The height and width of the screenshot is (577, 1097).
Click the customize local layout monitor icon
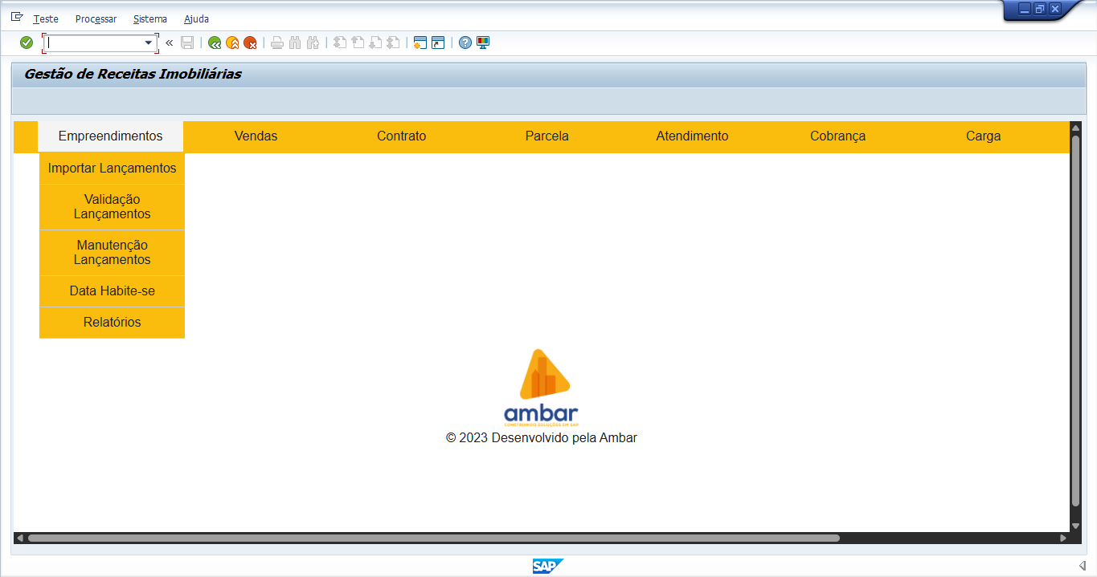point(483,43)
